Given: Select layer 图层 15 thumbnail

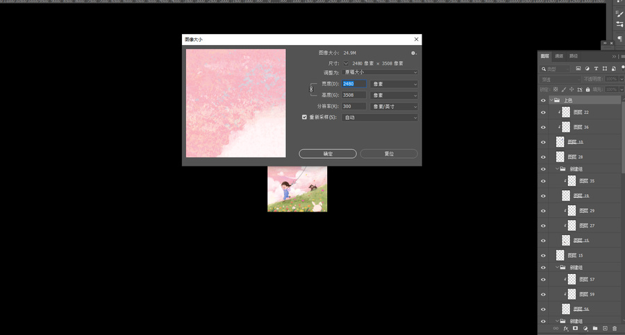Looking at the screenshot, I should pyautogui.click(x=560, y=255).
